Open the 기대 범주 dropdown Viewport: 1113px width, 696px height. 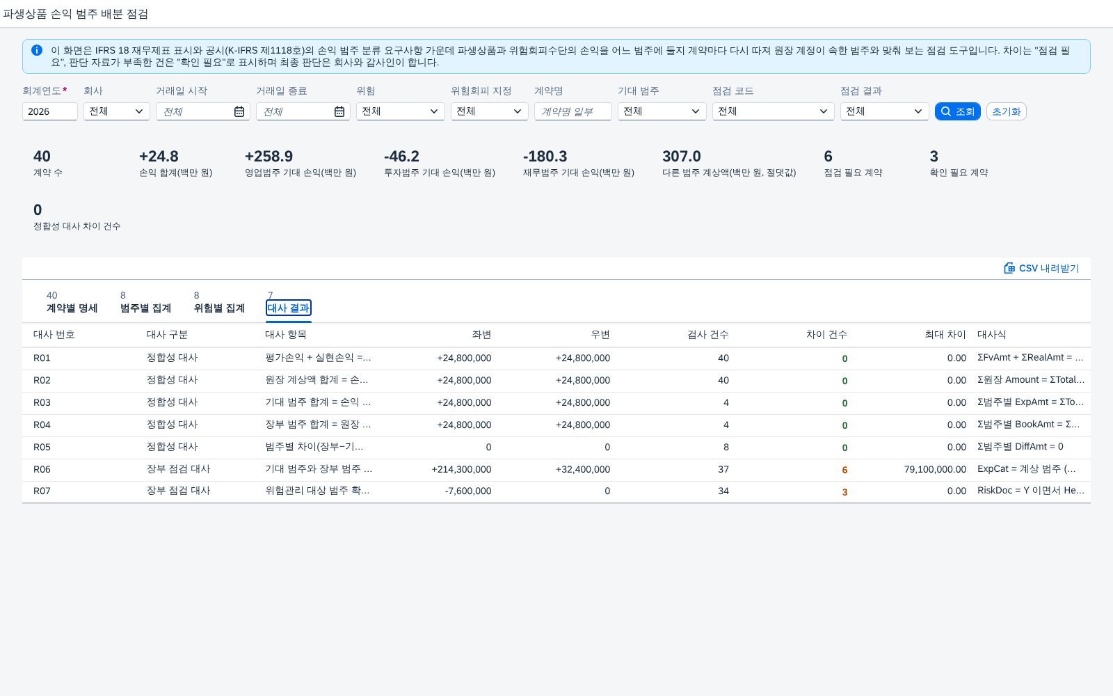pyautogui.click(x=662, y=111)
